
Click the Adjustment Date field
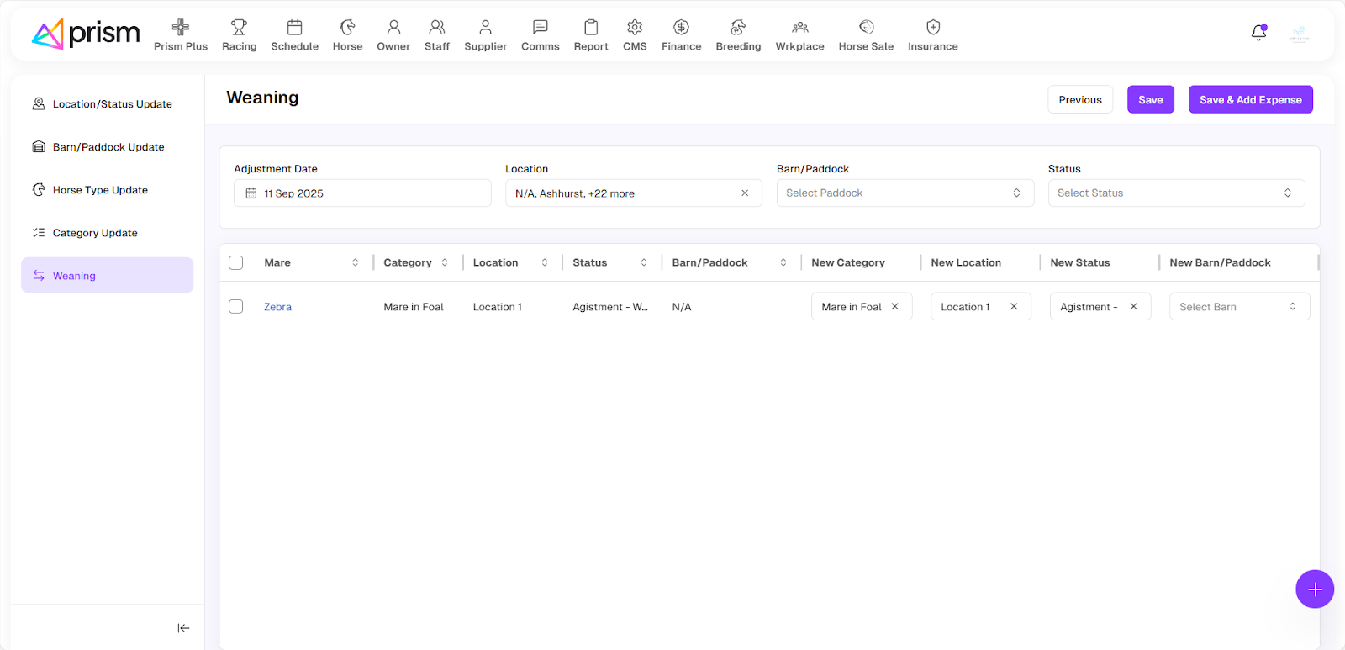click(x=362, y=193)
